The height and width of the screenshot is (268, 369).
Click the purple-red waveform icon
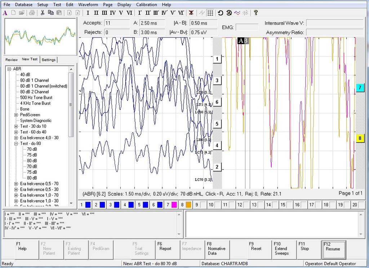pyautogui.click(x=237, y=13)
